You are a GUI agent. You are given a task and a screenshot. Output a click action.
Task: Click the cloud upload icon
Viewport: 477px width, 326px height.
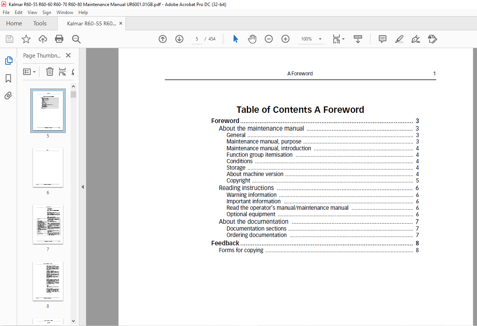tap(43, 39)
